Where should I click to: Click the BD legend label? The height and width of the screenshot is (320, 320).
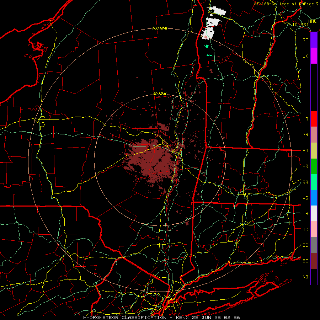(305, 151)
